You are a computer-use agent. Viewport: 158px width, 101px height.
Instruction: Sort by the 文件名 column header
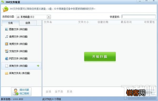coord(48,22)
